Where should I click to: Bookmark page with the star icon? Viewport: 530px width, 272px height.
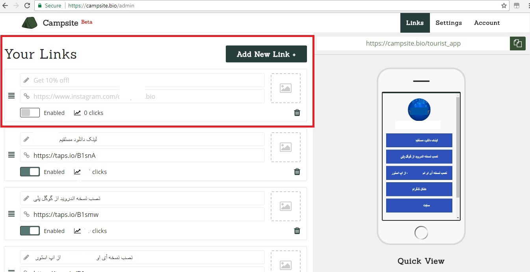(504, 6)
